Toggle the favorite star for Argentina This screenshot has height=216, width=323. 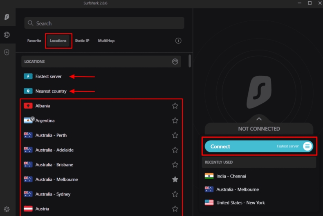click(175, 121)
